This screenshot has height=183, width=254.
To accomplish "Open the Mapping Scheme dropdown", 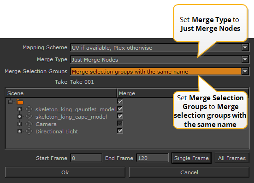I will point(245,47).
